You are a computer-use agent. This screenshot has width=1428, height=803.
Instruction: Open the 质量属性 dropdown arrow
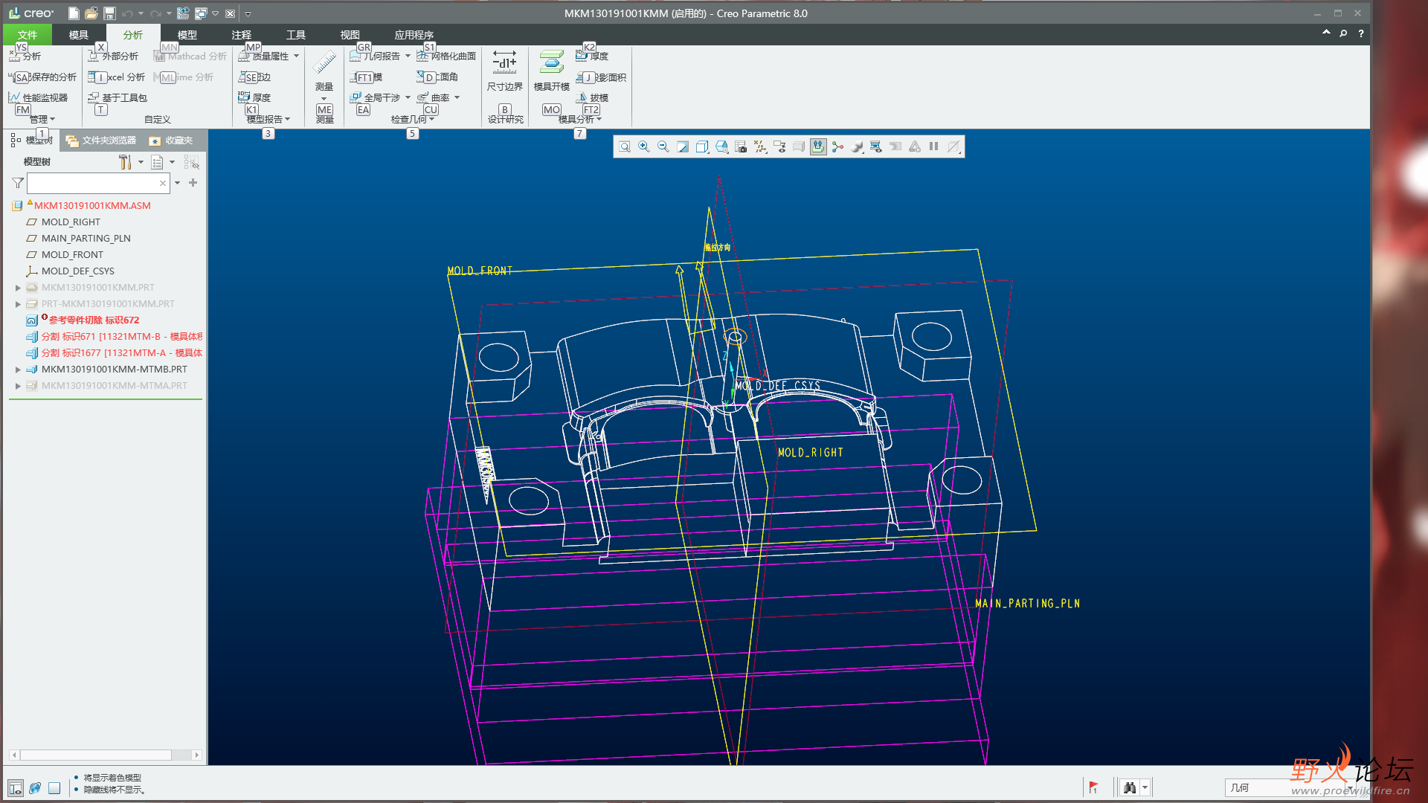296,56
